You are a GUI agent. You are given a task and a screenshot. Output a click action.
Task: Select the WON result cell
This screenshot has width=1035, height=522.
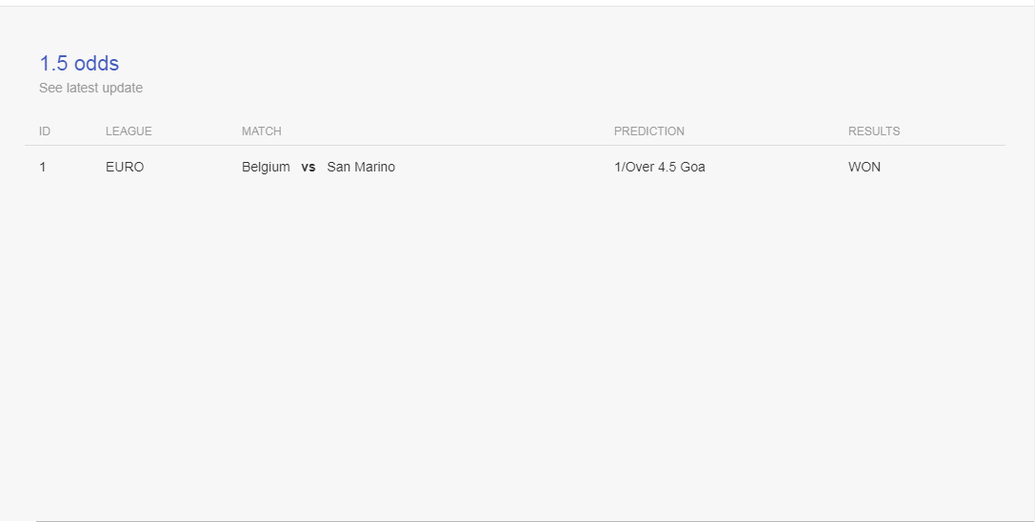pyautogui.click(x=864, y=167)
